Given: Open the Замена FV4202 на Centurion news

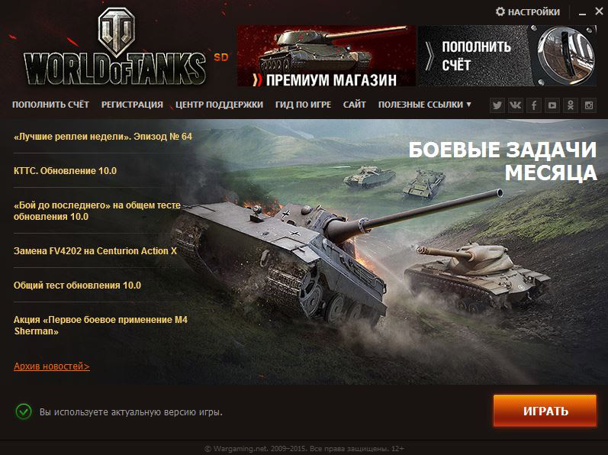Looking at the screenshot, I should coord(95,251).
